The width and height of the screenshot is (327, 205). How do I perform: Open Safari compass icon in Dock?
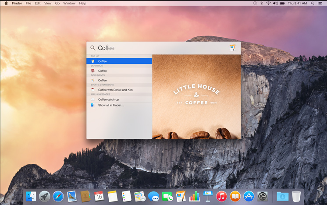[x=58, y=196]
